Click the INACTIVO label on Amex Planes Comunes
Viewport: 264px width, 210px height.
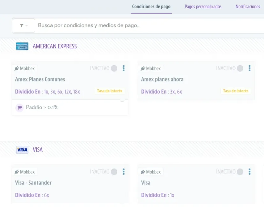tap(100, 68)
